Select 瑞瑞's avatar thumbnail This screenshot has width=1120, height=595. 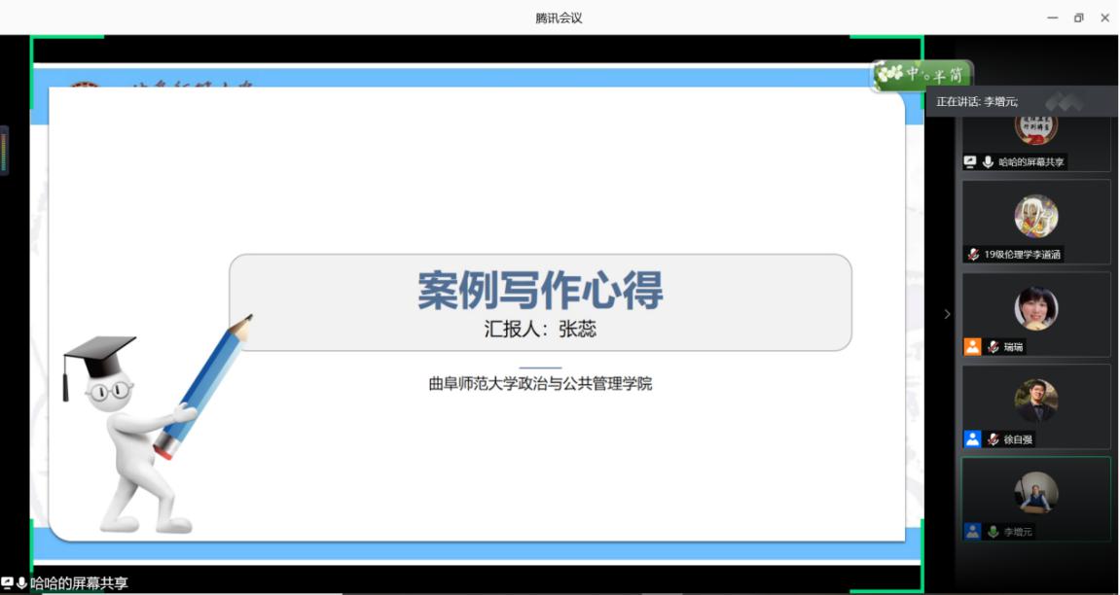1035,308
